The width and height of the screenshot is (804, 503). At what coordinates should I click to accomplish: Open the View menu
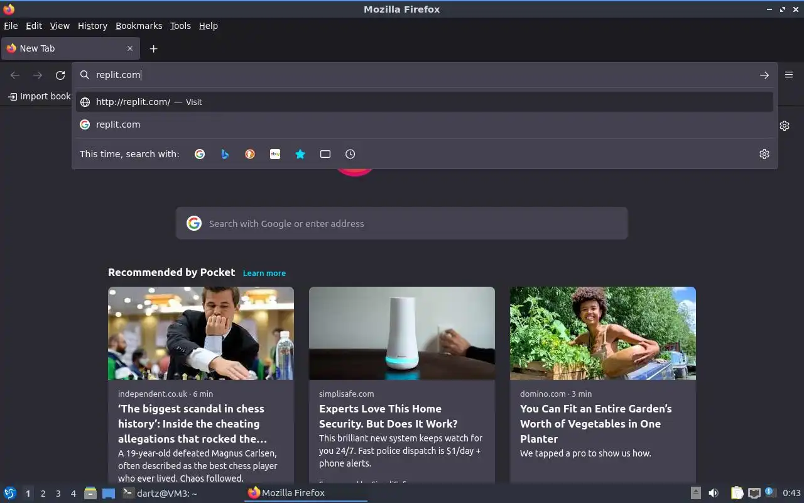point(60,26)
